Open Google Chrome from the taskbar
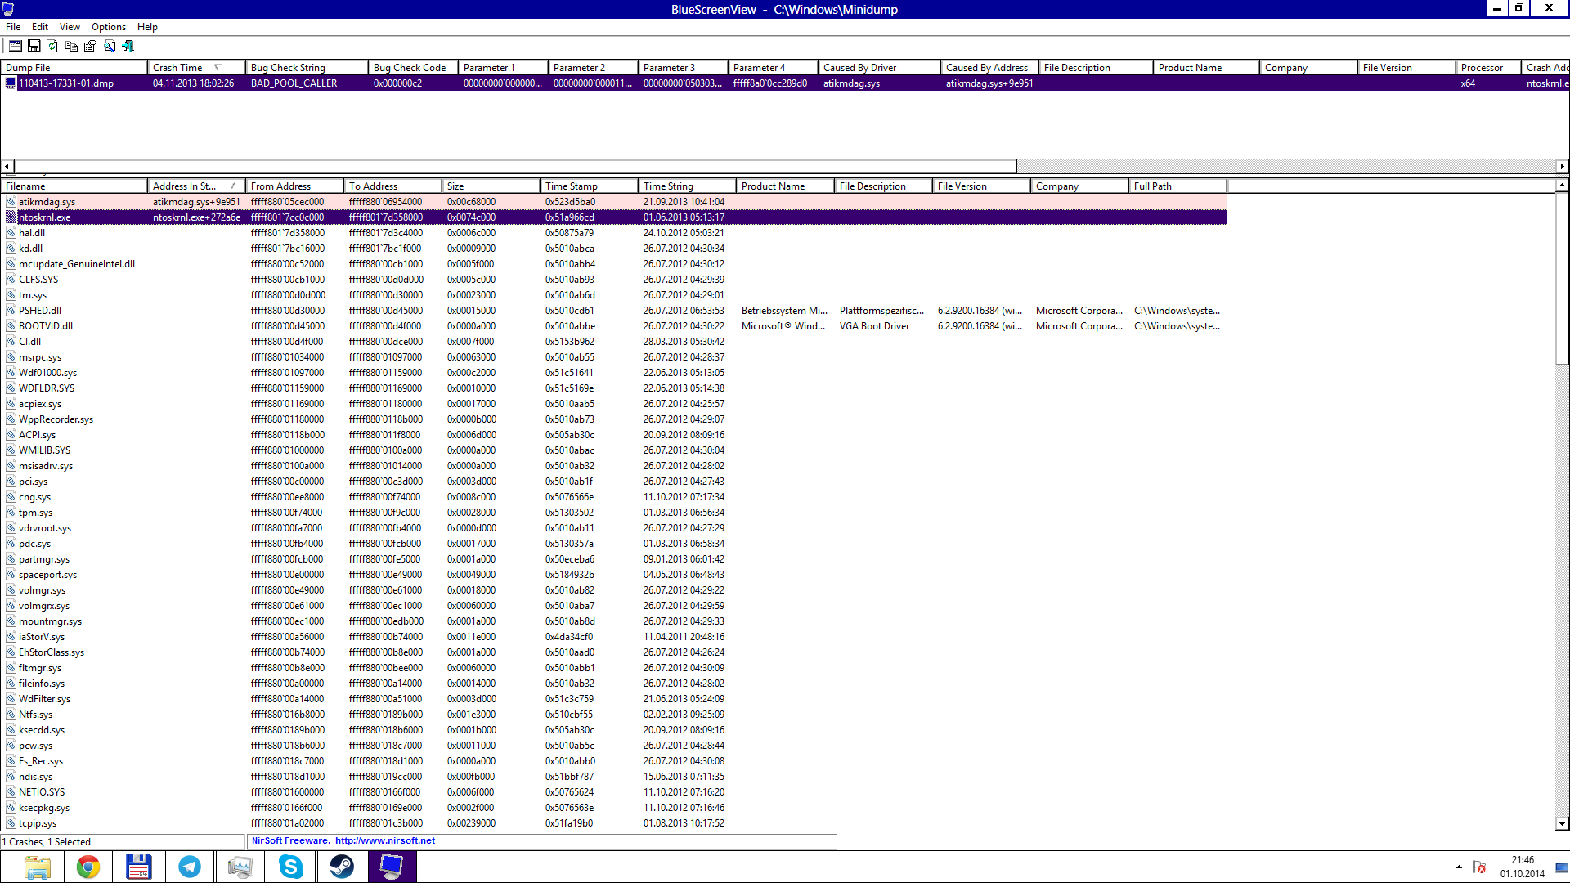This screenshot has height=883, width=1570. (x=87, y=867)
